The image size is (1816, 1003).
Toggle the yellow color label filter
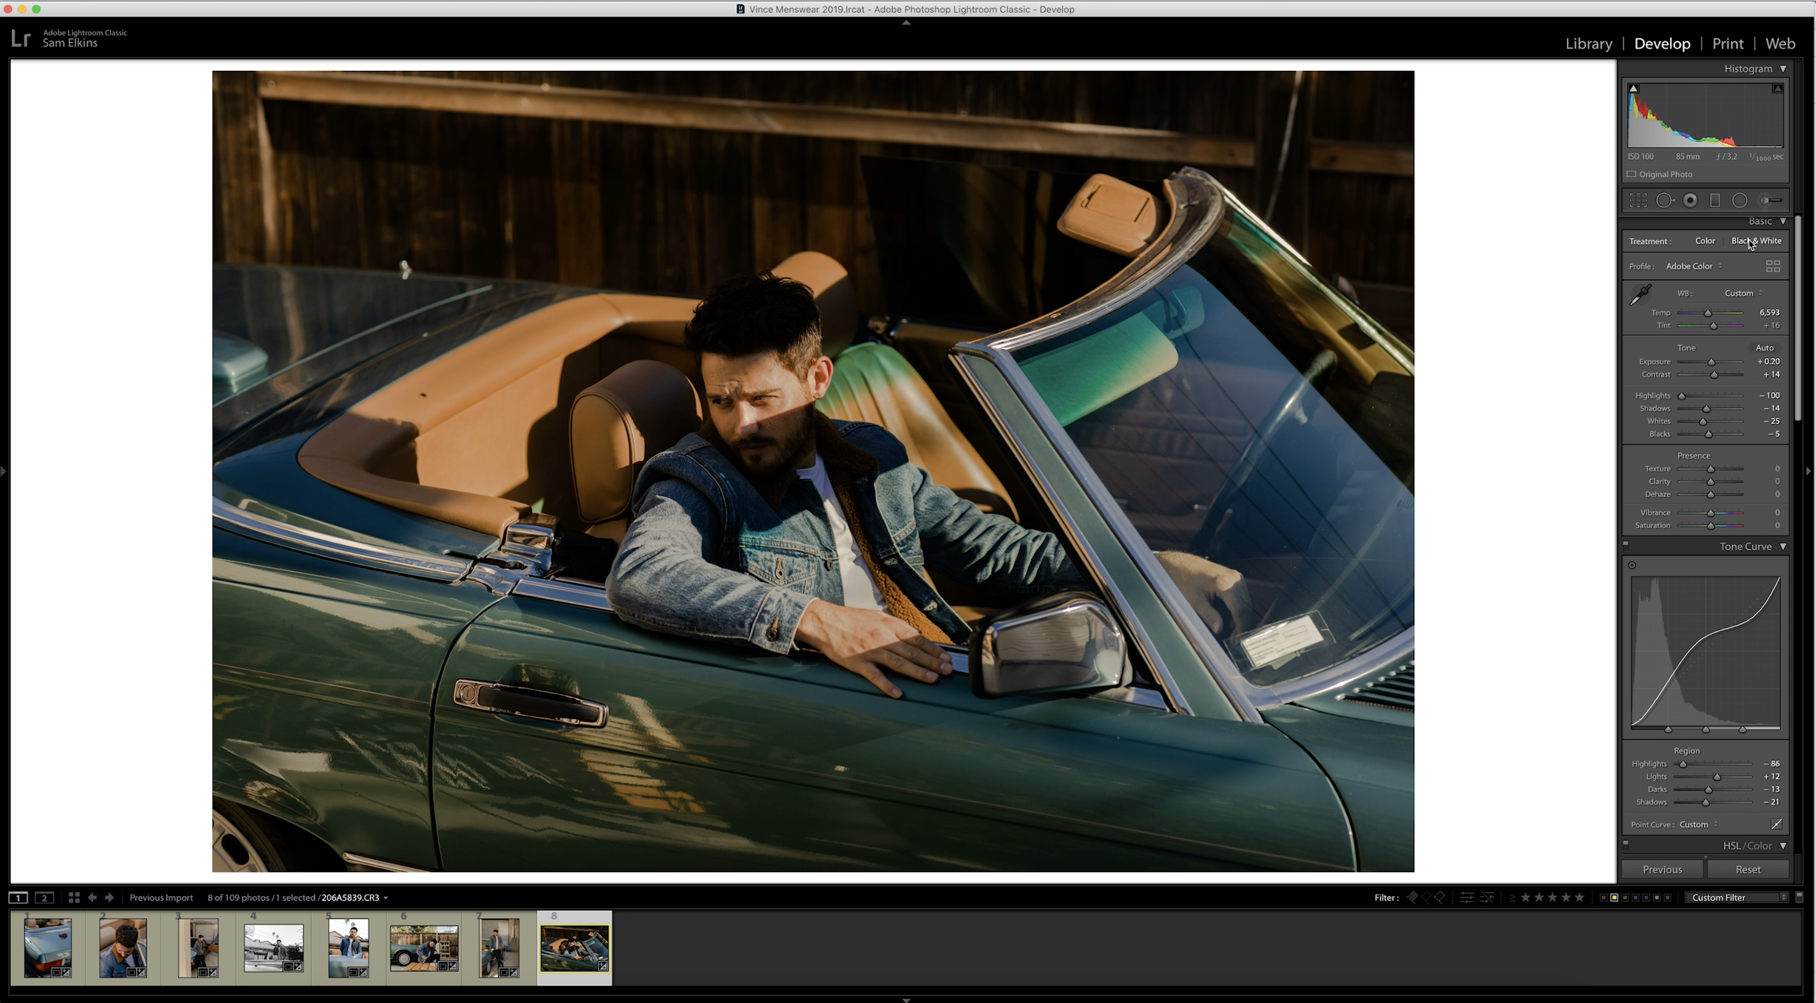click(x=1615, y=897)
